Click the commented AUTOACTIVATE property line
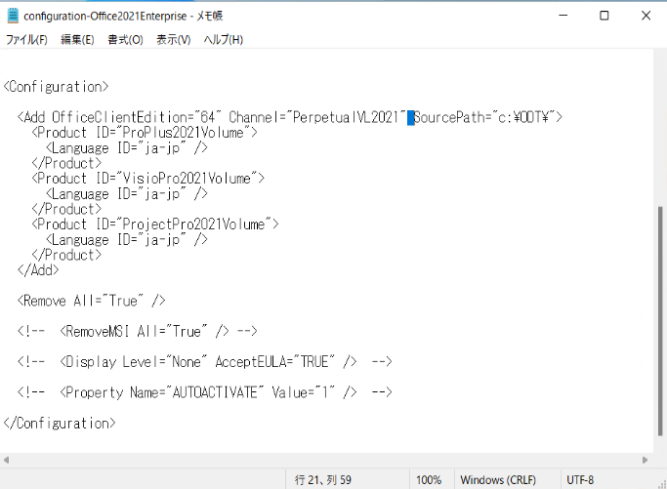The height and width of the screenshot is (489, 667). click(205, 392)
